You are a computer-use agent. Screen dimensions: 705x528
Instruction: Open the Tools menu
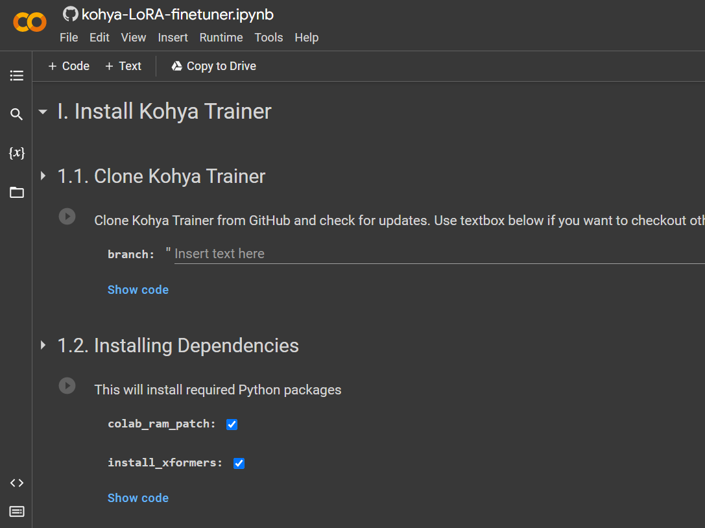point(269,38)
